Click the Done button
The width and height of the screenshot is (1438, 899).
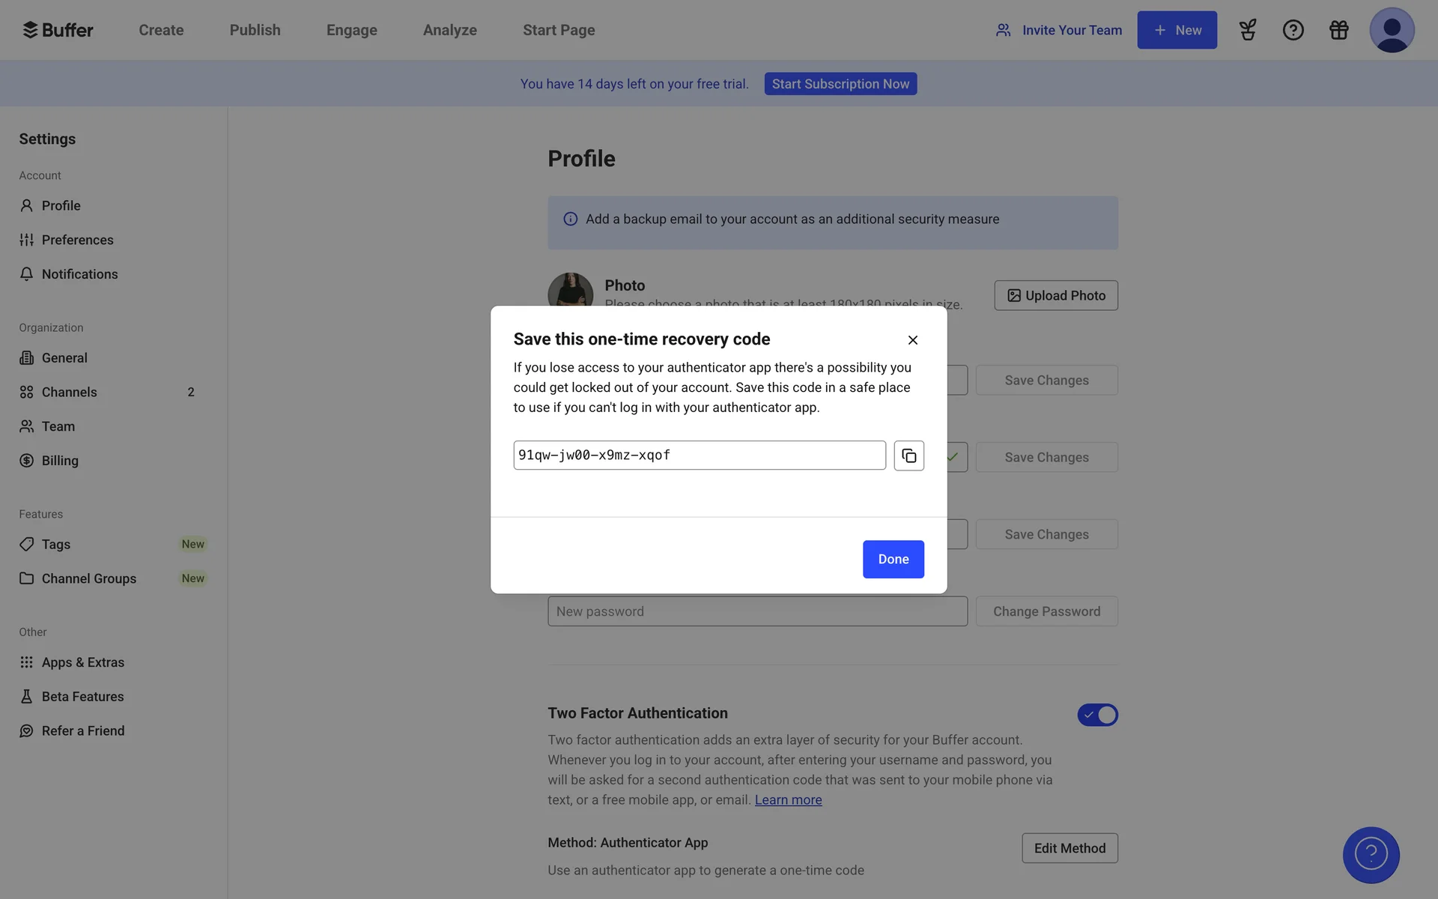pos(893,559)
